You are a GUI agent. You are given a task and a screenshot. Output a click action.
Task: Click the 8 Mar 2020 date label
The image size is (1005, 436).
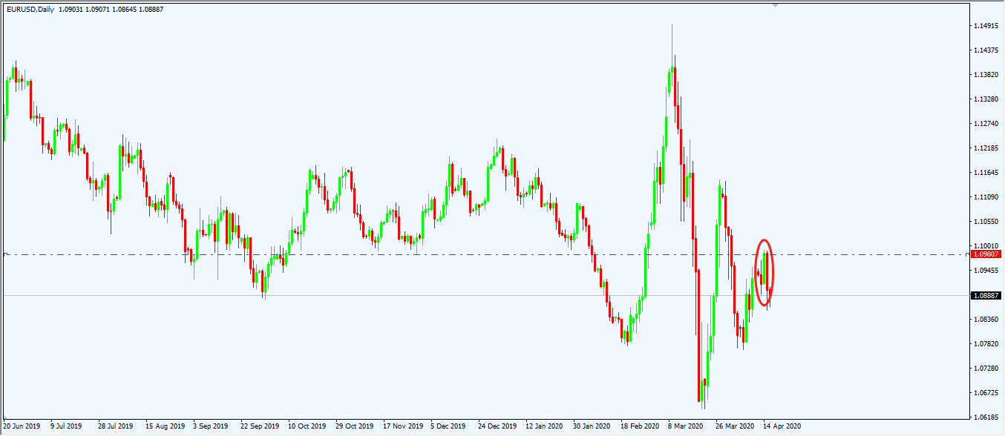tap(686, 427)
